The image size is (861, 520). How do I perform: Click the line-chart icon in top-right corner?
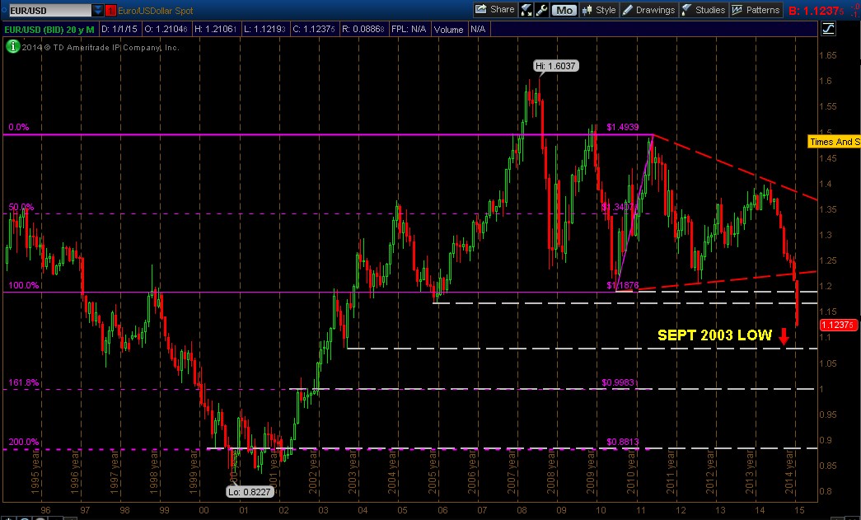(x=828, y=27)
